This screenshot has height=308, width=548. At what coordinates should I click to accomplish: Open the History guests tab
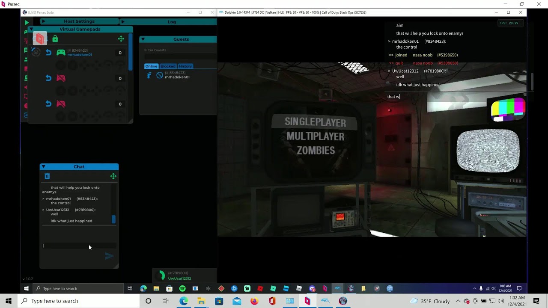click(185, 66)
